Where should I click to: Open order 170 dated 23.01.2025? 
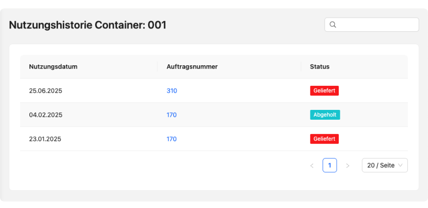click(x=172, y=139)
